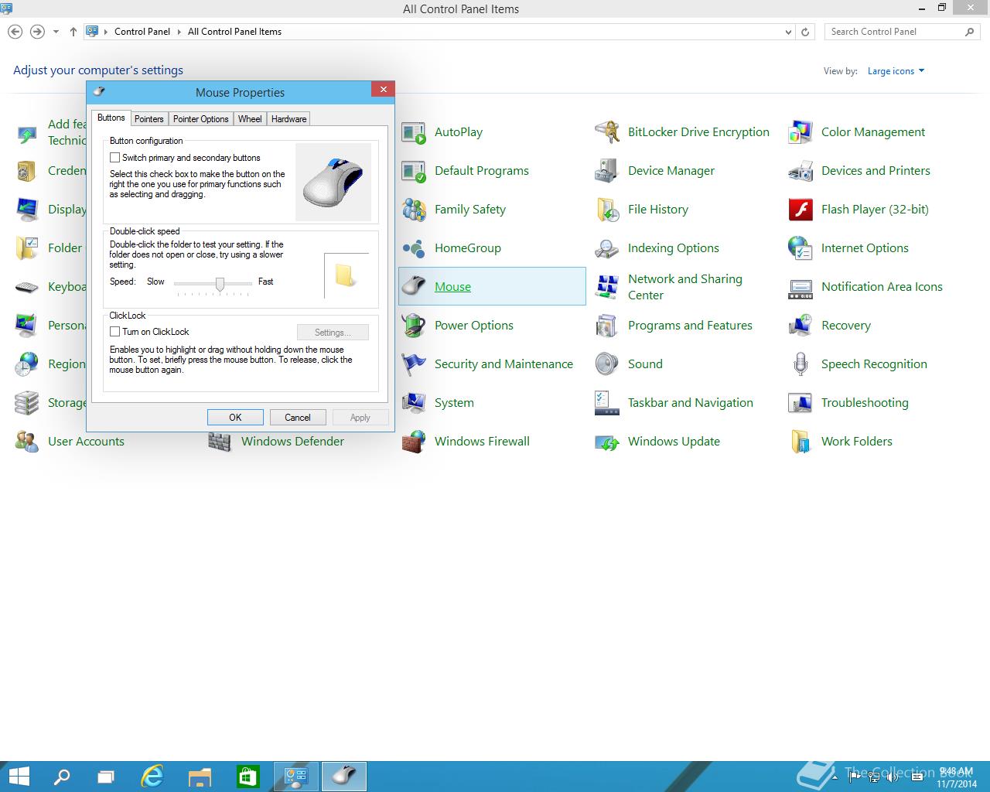Switch to Pointer Options tab
Image resolution: width=990 pixels, height=792 pixels.
coord(200,119)
